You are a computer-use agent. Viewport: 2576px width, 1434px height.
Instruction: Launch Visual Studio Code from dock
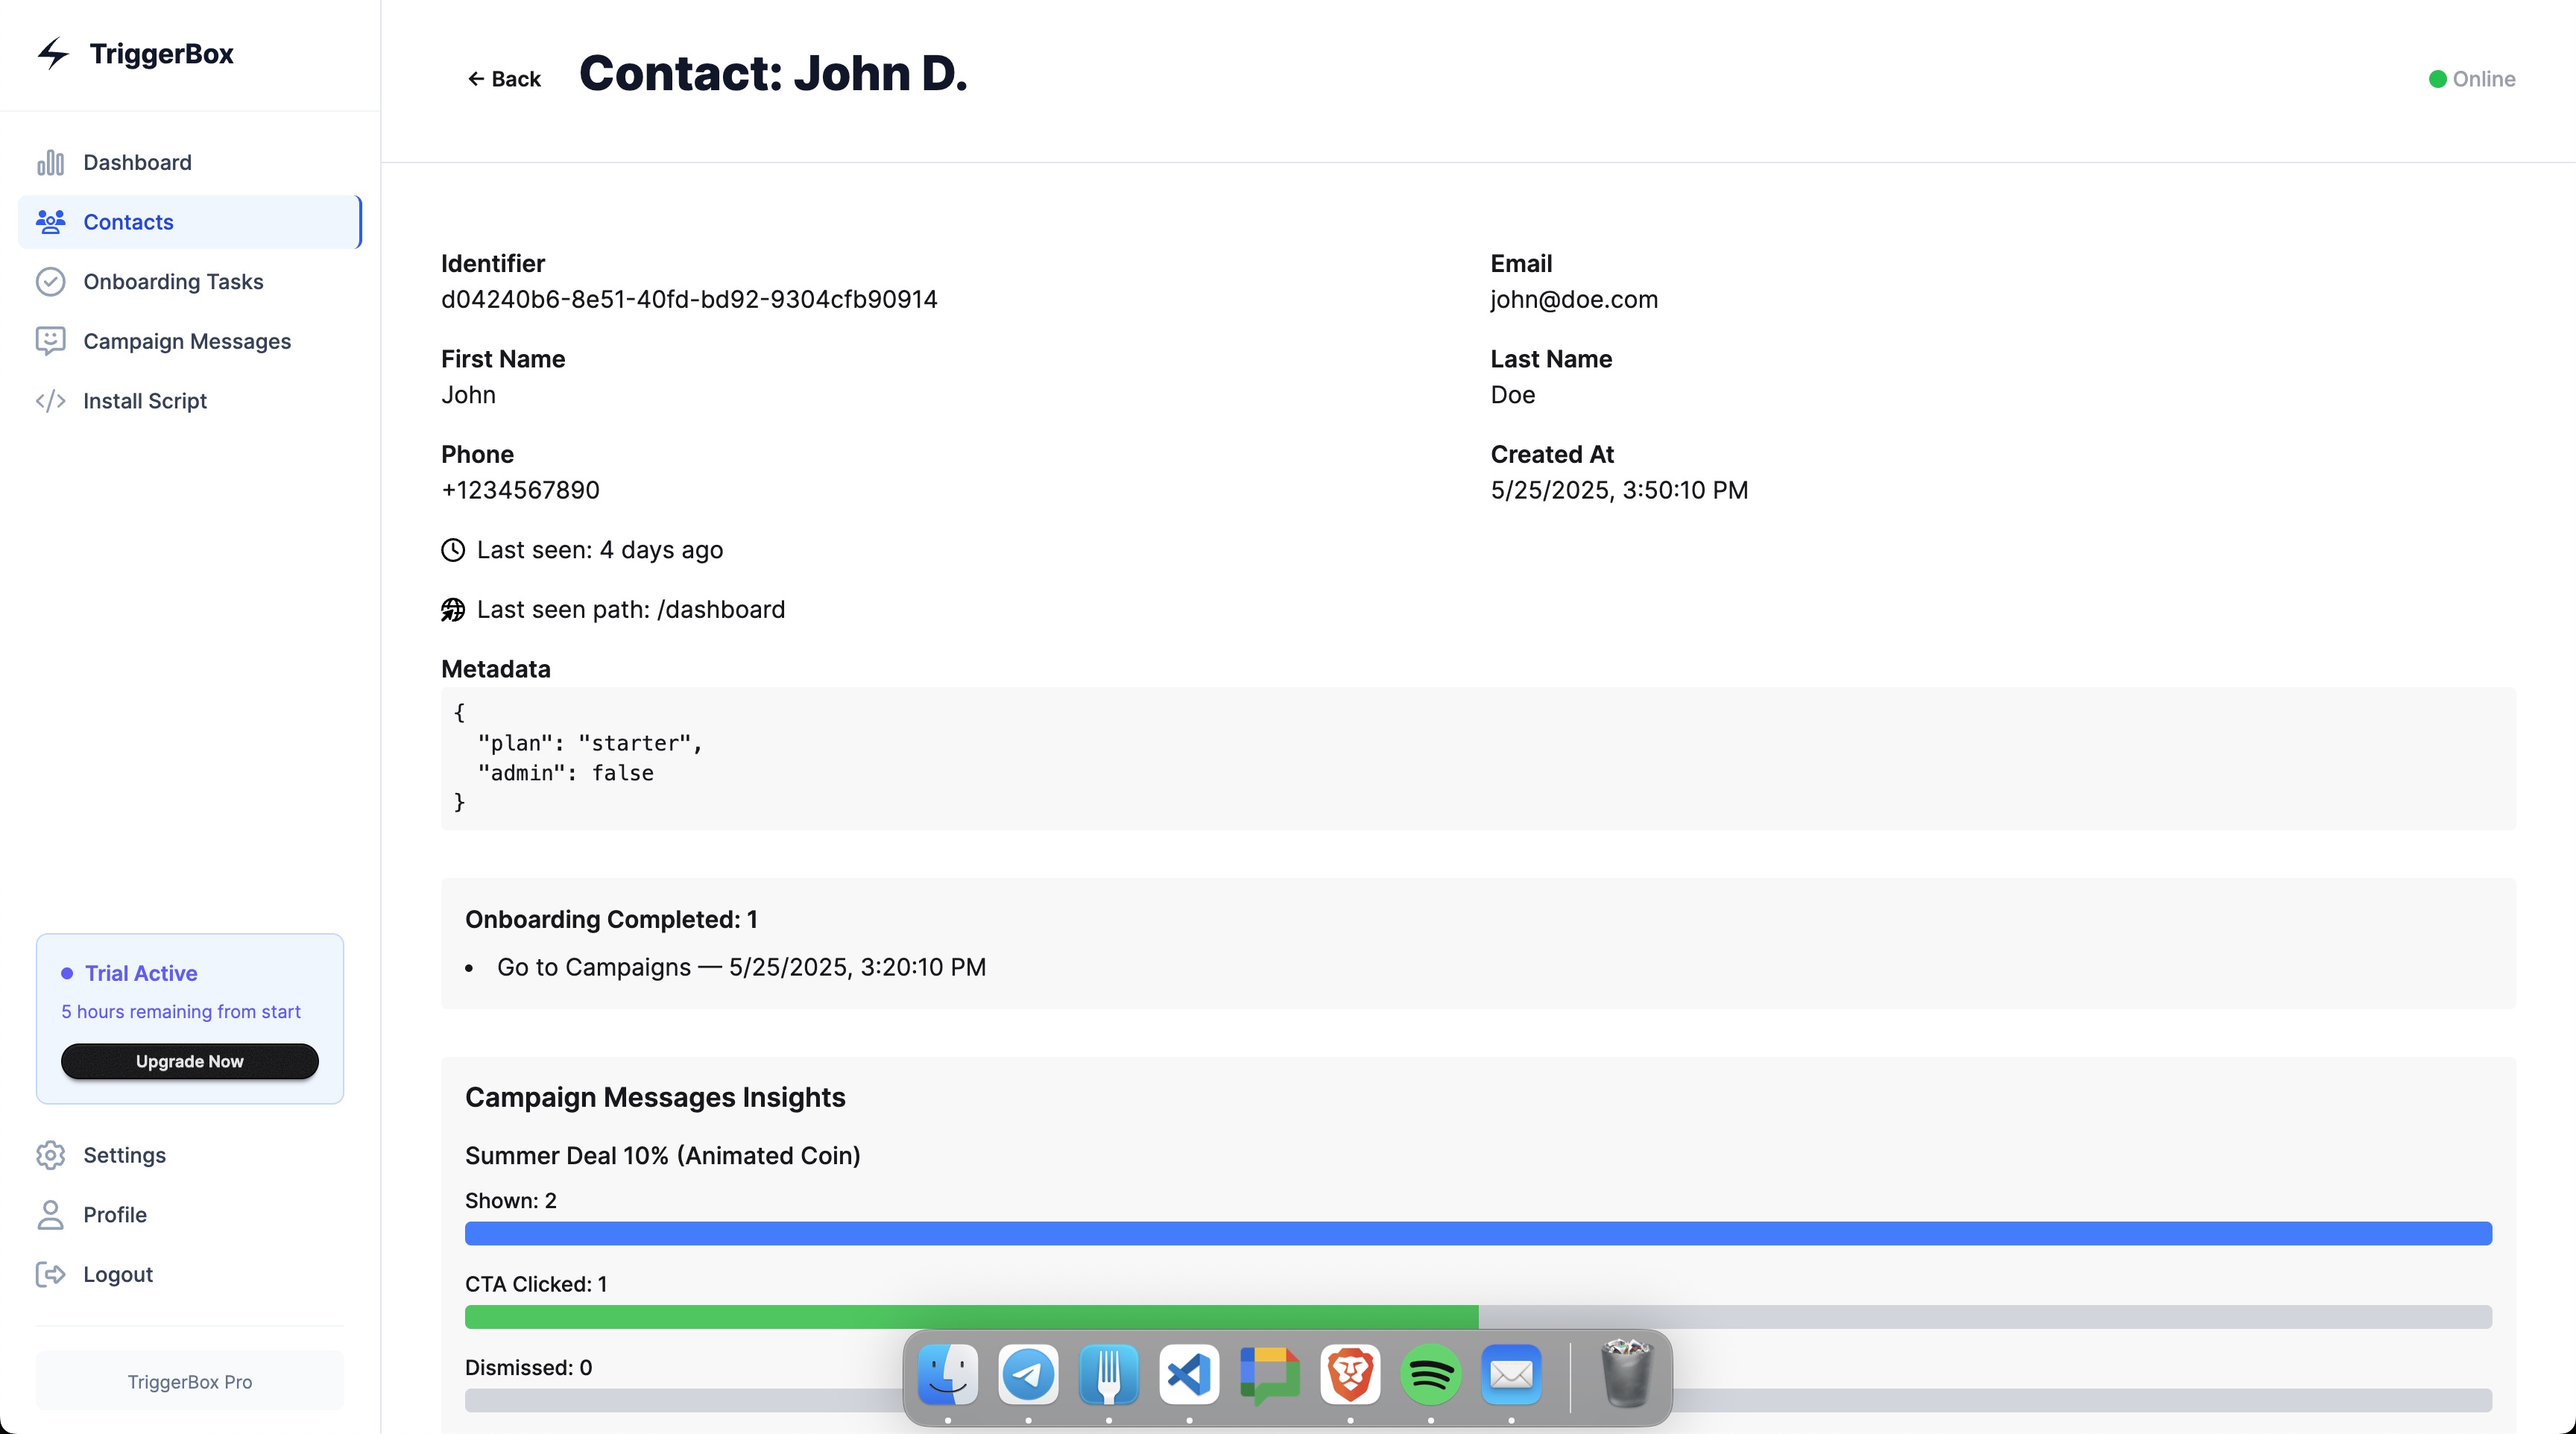point(1189,1376)
